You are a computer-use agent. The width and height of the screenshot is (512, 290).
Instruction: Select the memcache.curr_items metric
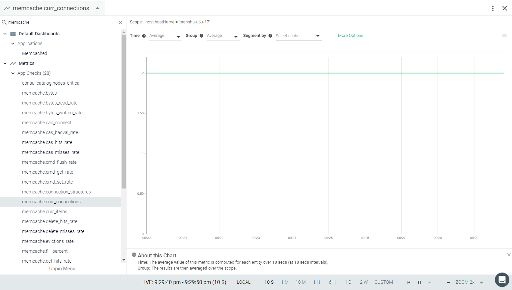coord(44,212)
